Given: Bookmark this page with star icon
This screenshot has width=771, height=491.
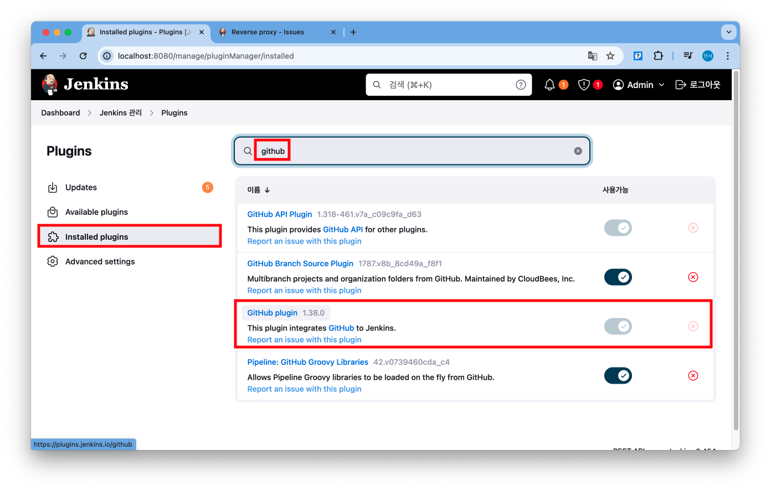Looking at the screenshot, I should [610, 56].
